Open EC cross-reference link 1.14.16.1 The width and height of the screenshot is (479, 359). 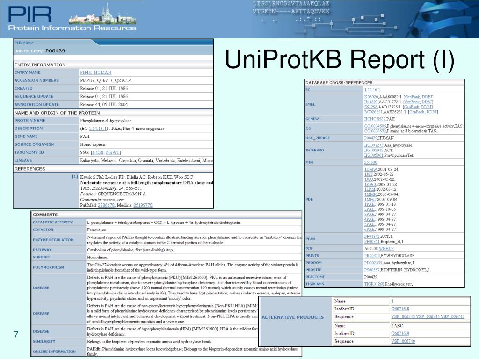coord(372,90)
